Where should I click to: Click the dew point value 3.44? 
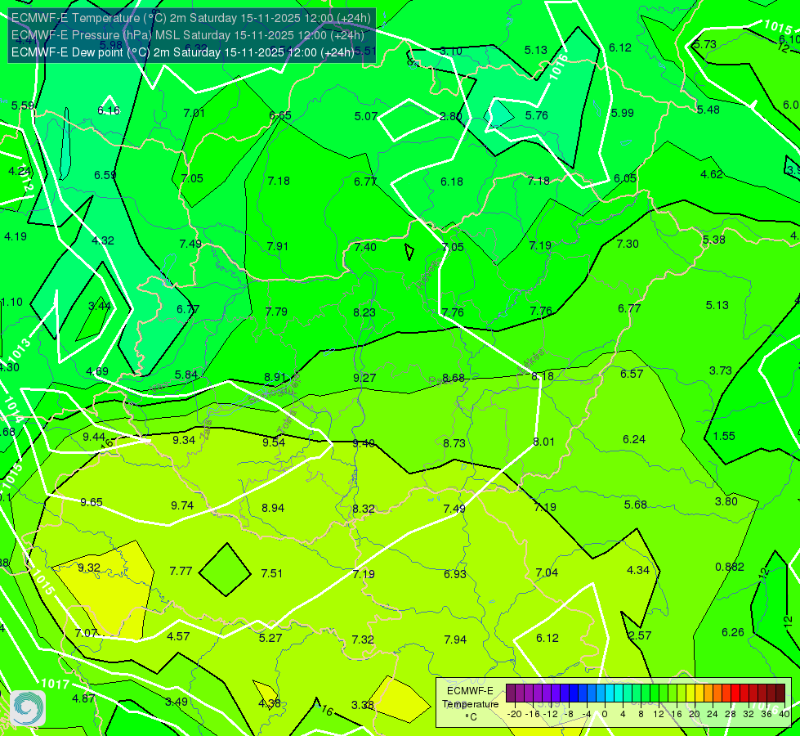point(100,306)
